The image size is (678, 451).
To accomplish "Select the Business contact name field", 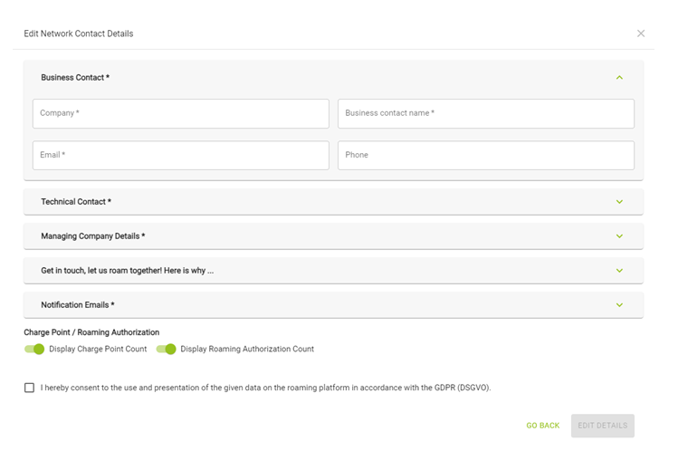I will pyautogui.click(x=486, y=114).
